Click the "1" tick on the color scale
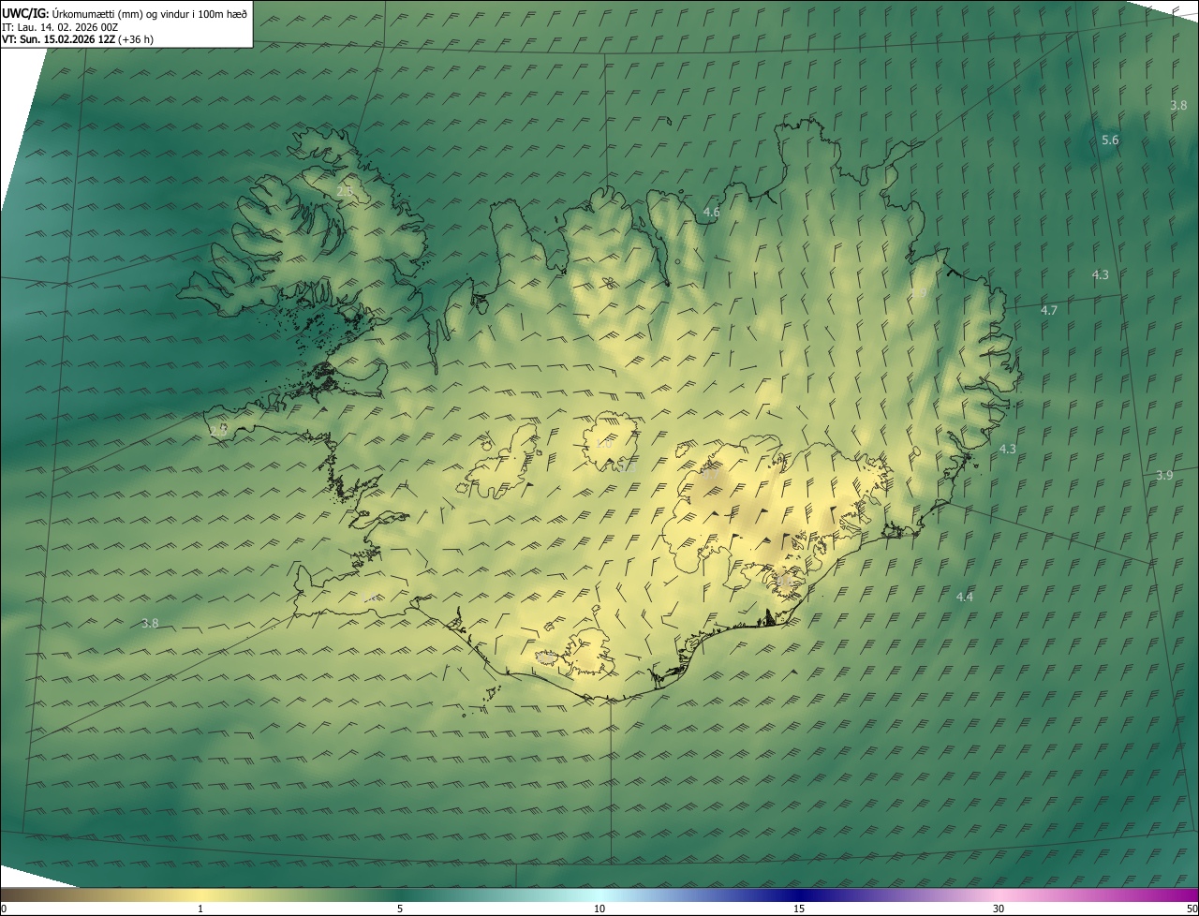This screenshot has height=916, width=1199. [200, 909]
